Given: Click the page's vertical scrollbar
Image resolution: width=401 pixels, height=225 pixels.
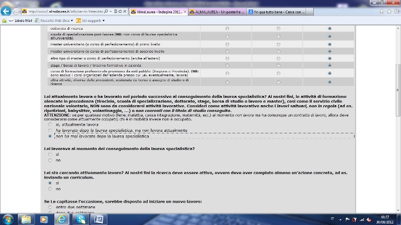Looking at the screenshot, I should [x=397, y=104].
